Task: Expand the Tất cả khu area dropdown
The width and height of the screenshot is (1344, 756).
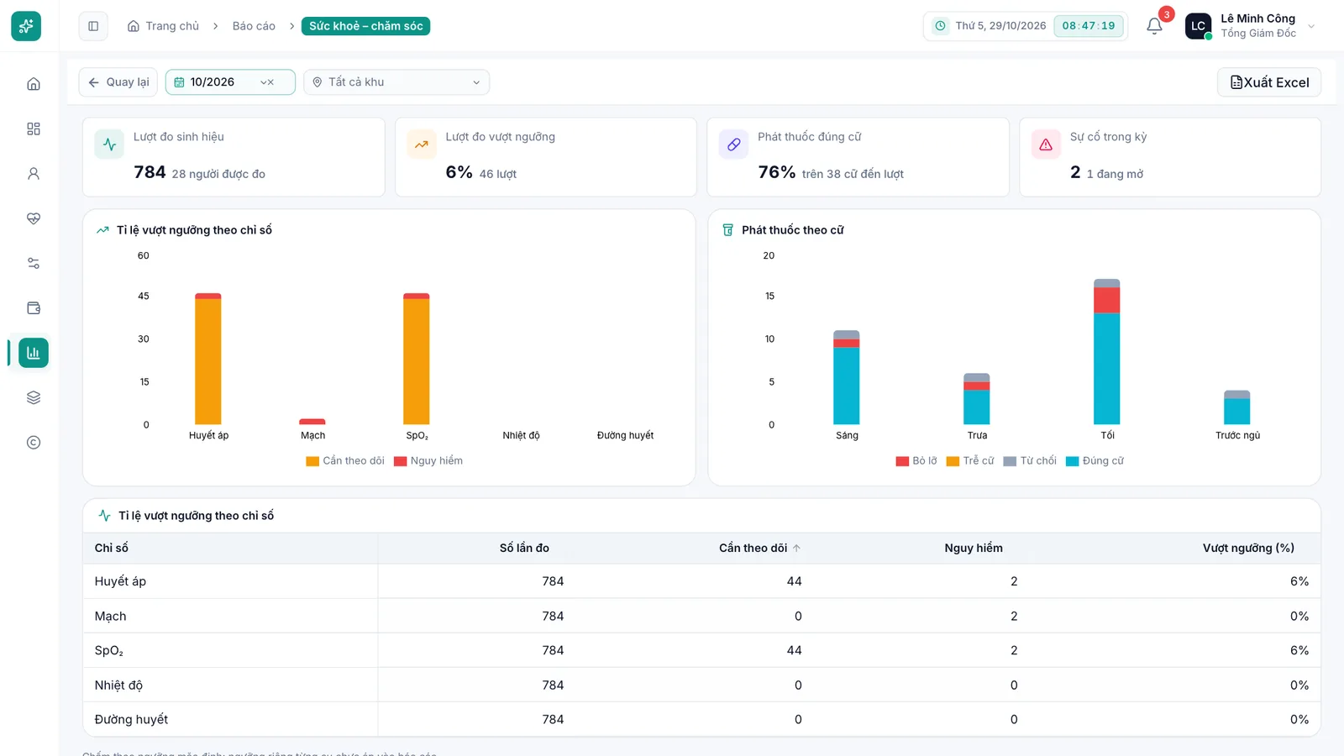Action: [396, 82]
